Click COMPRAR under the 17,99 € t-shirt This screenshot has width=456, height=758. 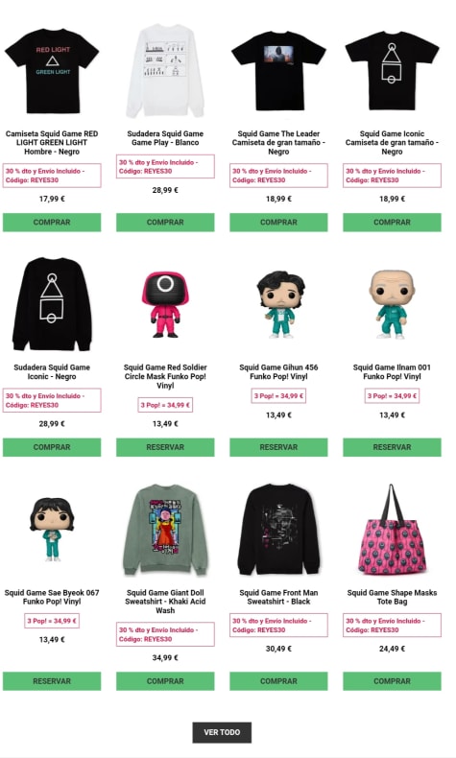52,223
